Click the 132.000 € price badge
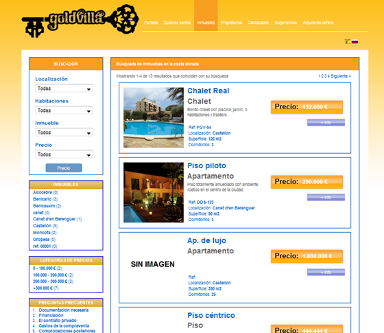Image resolution: width=384 pixels, height=333 pixels. coord(307,107)
